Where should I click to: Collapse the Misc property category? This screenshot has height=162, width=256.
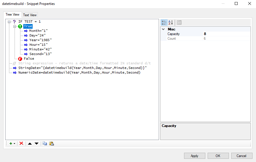point(163,29)
